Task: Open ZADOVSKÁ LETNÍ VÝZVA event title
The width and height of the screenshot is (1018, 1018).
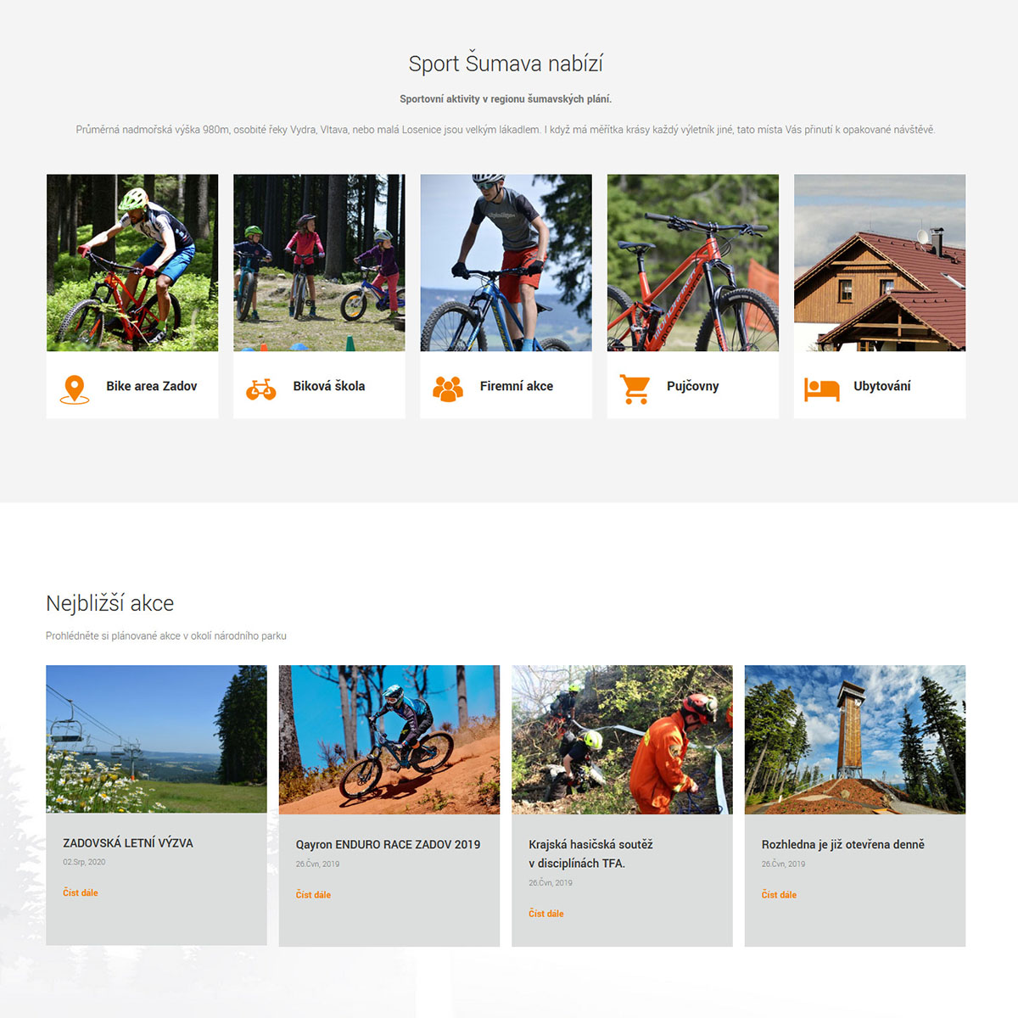Action: pos(128,843)
